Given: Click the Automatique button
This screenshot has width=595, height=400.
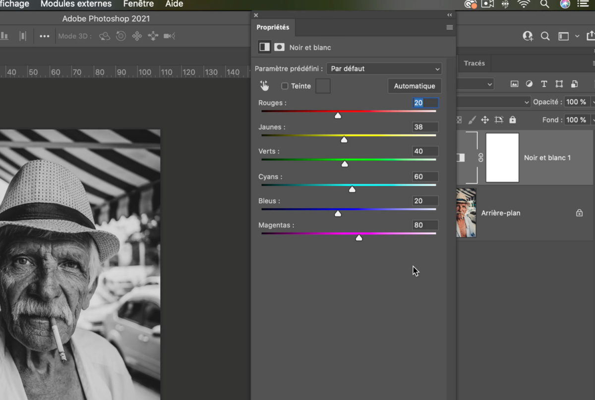Looking at the screenshot, I should (x=415, y=86).
